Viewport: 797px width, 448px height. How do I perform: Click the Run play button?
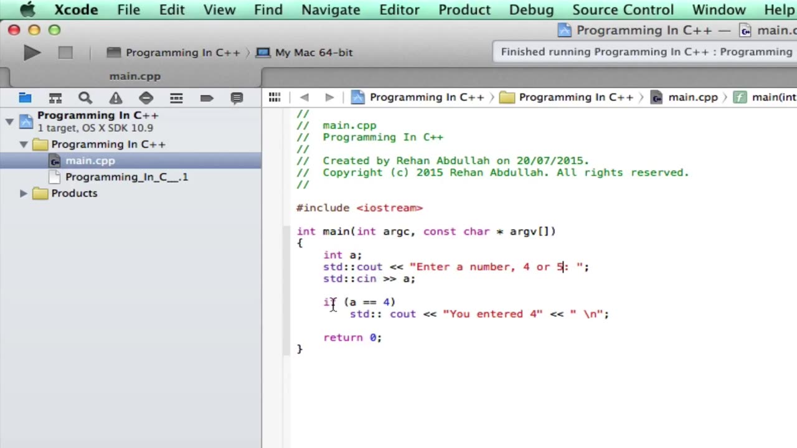[32, 53]
